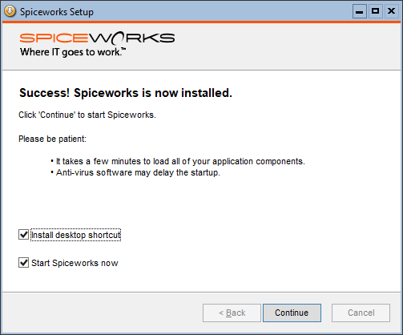The width and height of the screenshot is (403, 335).
Task: Click the 'Spiceworks Setup' title bar text
Action: (57, 12)
